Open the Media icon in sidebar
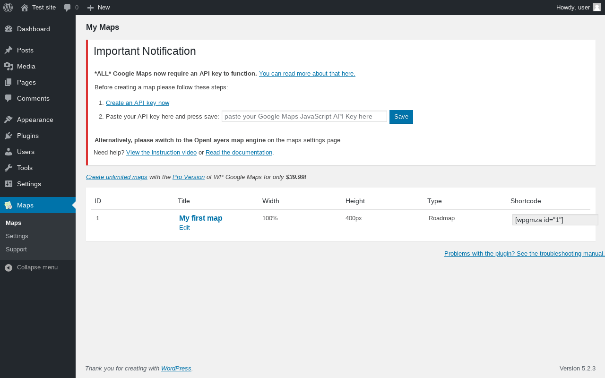This screenshot has height=378, width=605. (9, 66)
